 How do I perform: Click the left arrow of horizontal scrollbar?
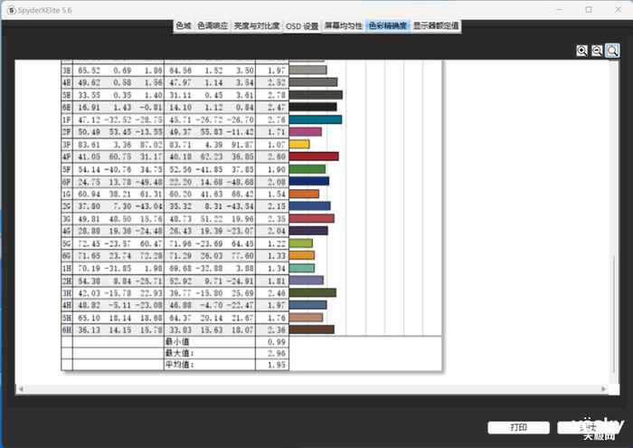click(x=21, y=389)
